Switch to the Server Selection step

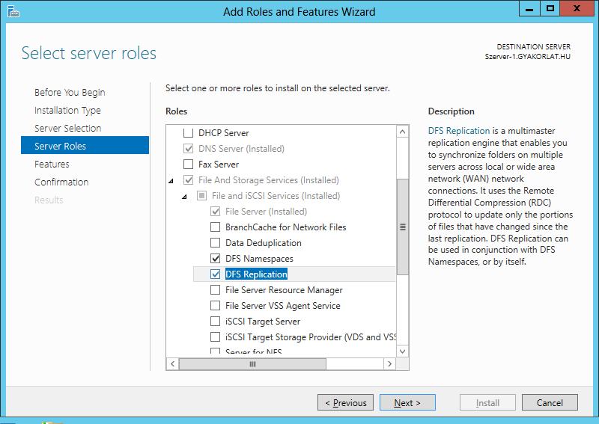(67, 128)
